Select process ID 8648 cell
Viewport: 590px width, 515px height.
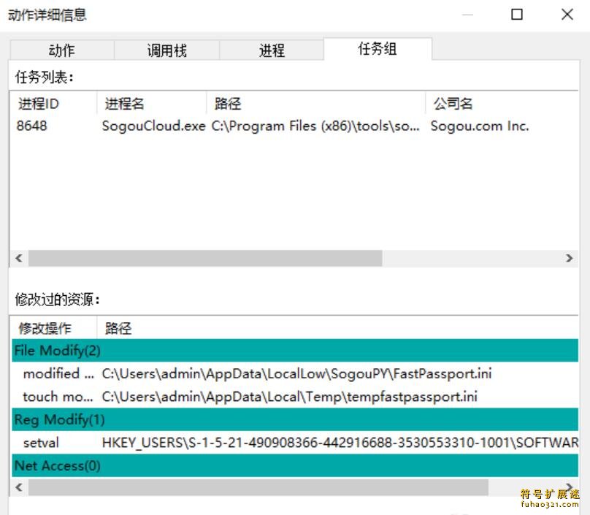31,126
